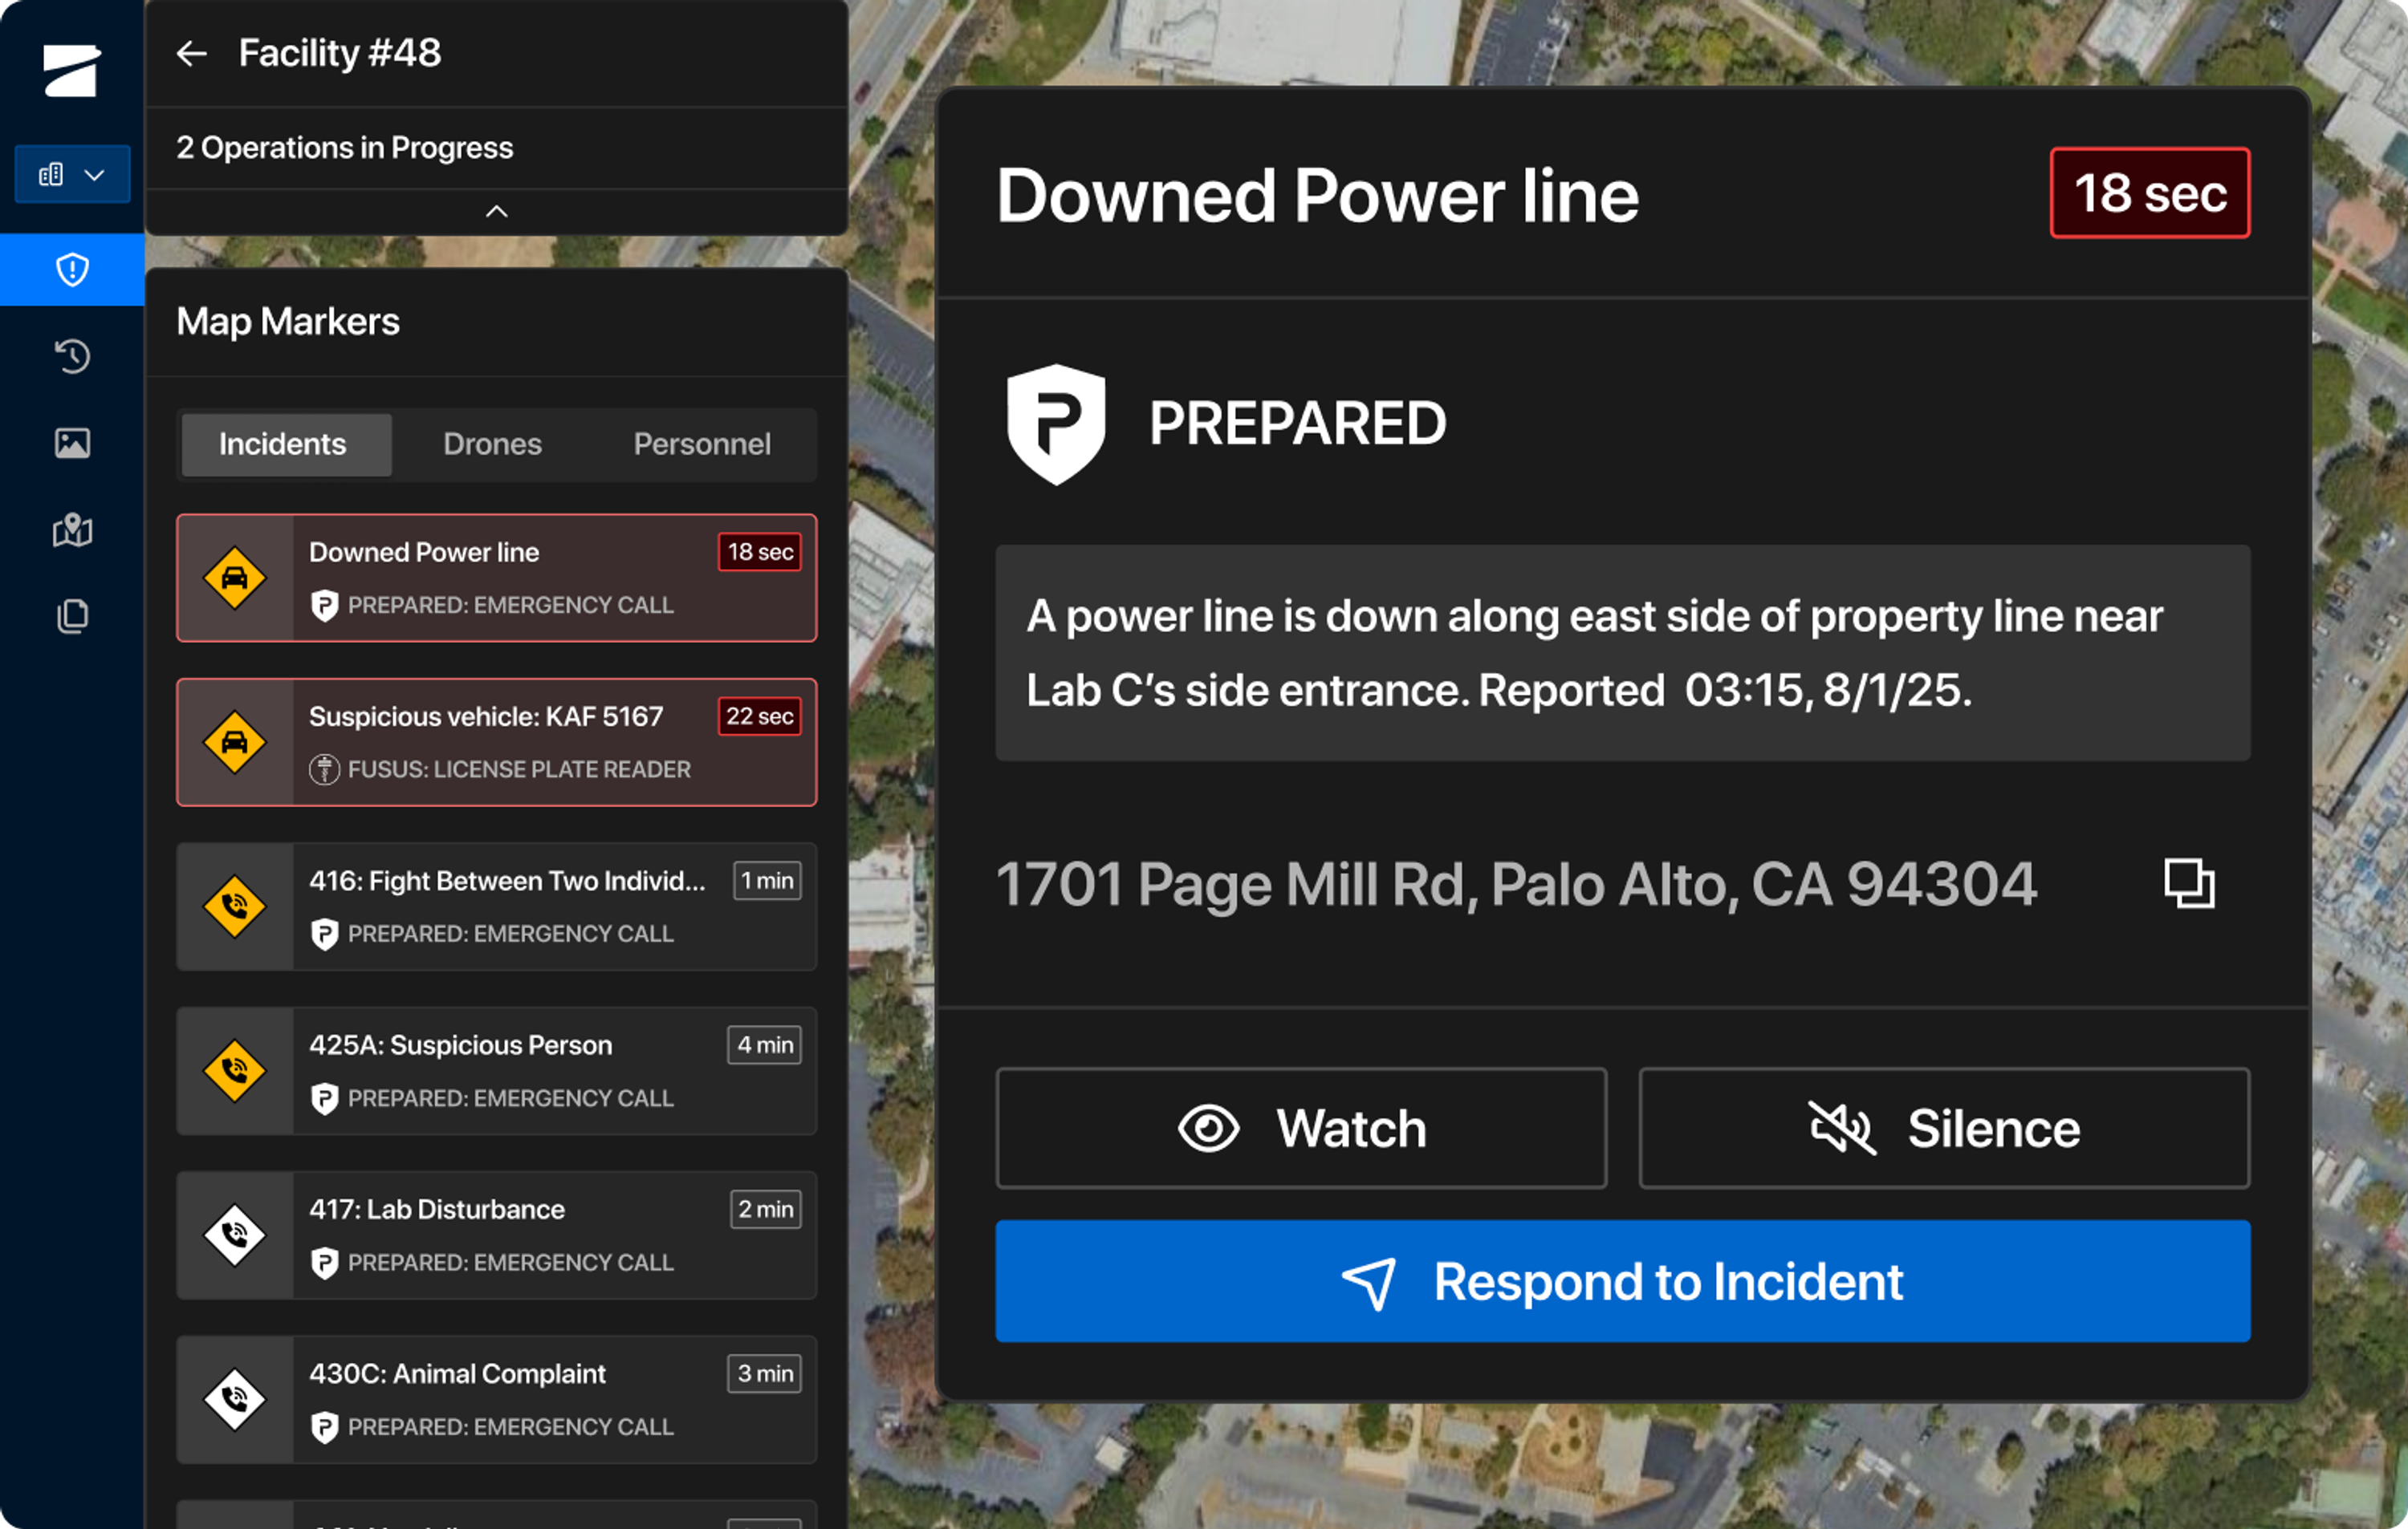
Task: Click the 2 Operations in Progress label
Action: click(x=345, y=148)
